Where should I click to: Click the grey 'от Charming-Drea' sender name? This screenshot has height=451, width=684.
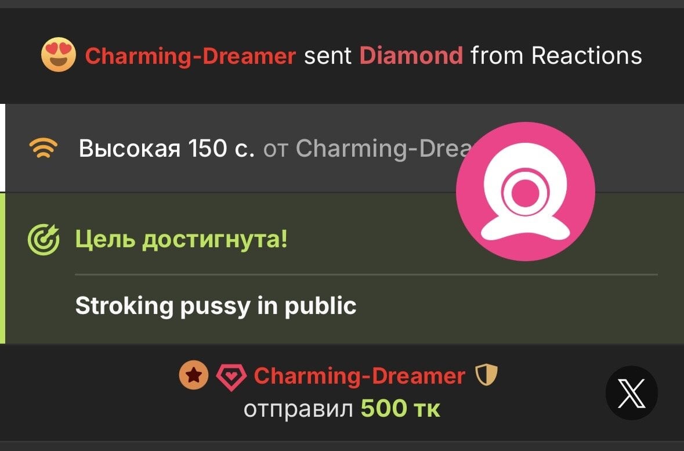pos(368,148)
